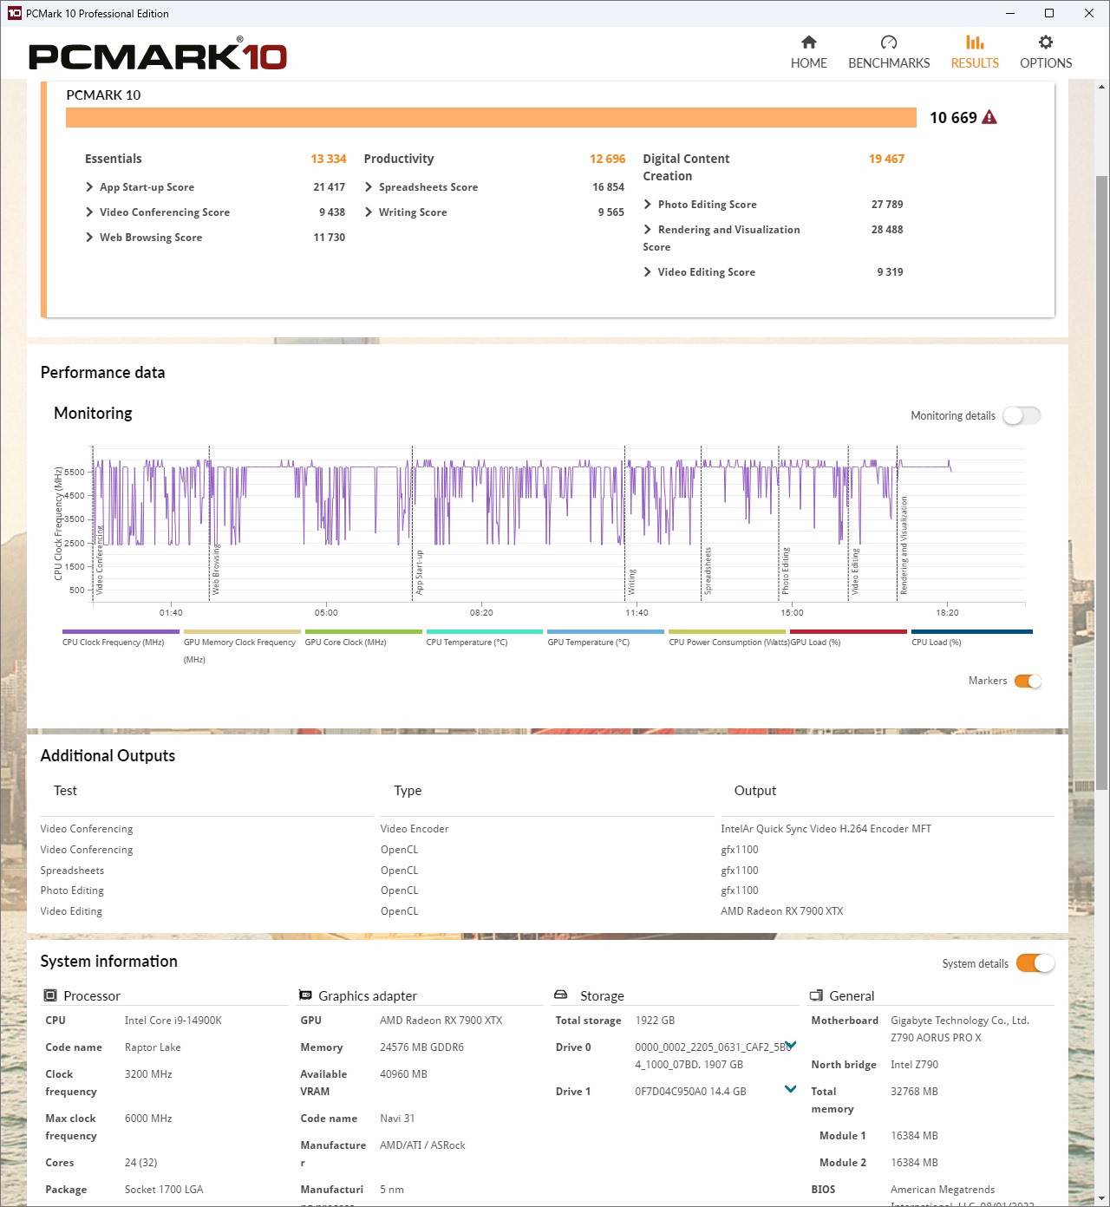Click the Output column header

point(755,791)
